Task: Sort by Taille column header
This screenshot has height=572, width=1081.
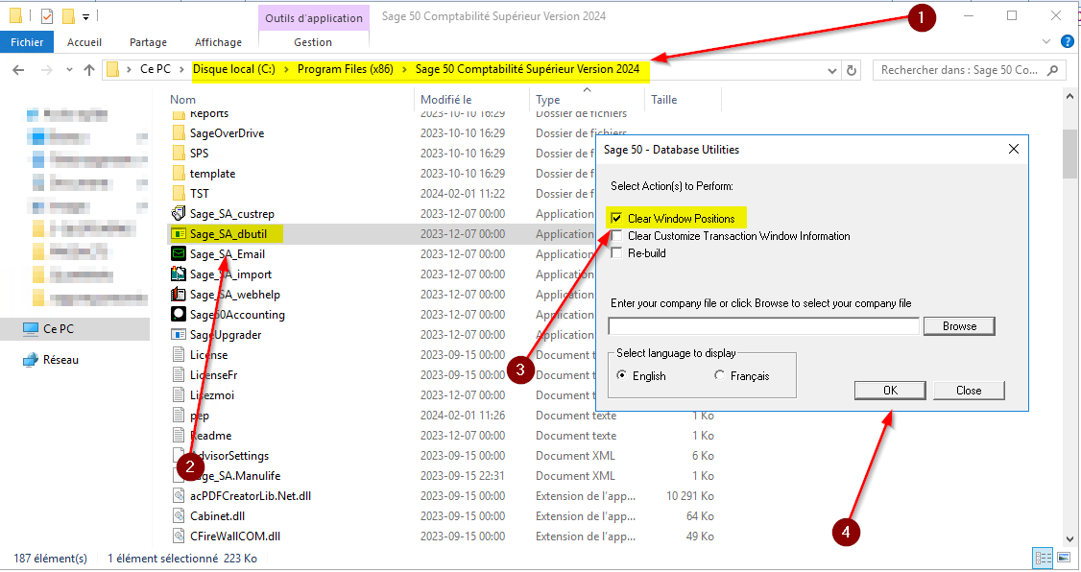Action: click(x=664, y=99)
